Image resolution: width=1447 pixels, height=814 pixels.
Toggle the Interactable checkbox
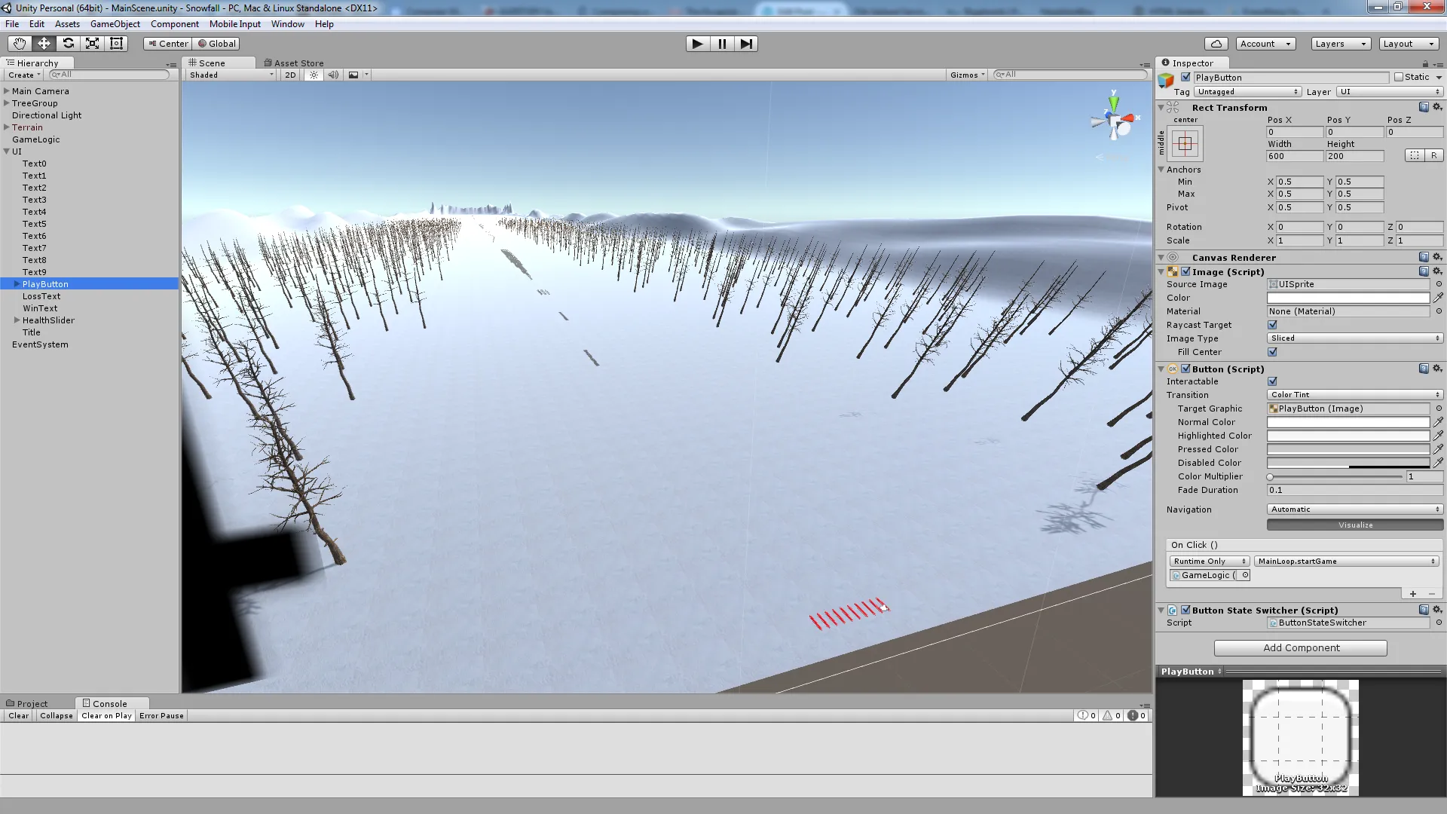click(1272, 381)
